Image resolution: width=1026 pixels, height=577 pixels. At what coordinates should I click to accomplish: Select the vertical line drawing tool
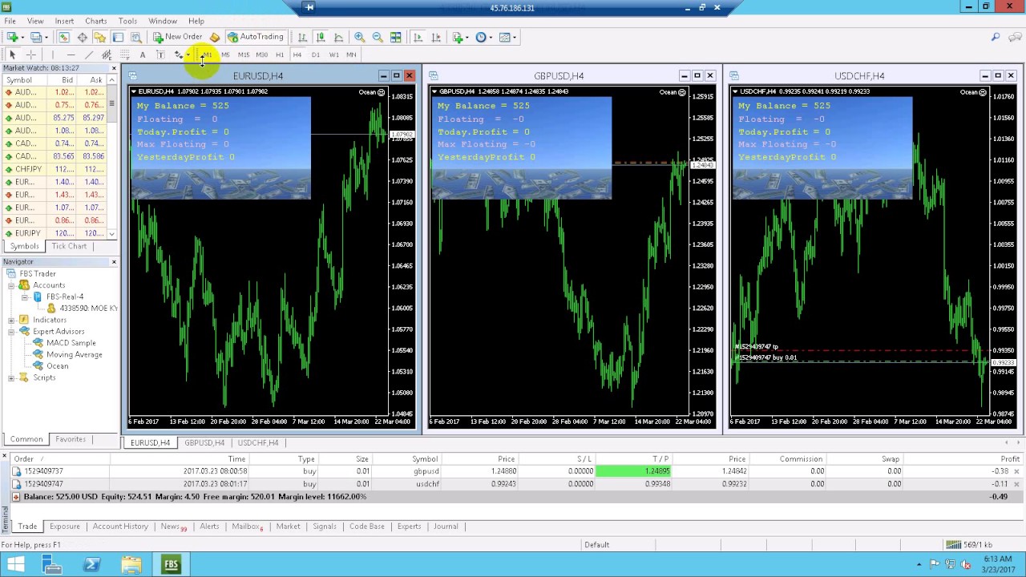[x=52, y=54]
